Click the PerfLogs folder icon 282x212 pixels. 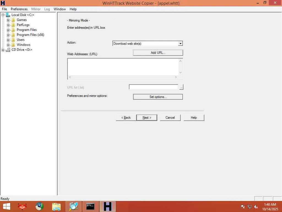pos(13,25)
